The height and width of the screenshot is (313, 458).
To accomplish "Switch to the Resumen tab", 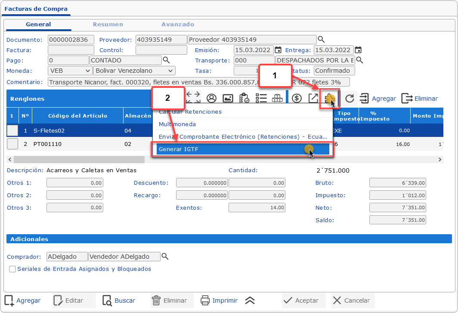I will point(108,25).
